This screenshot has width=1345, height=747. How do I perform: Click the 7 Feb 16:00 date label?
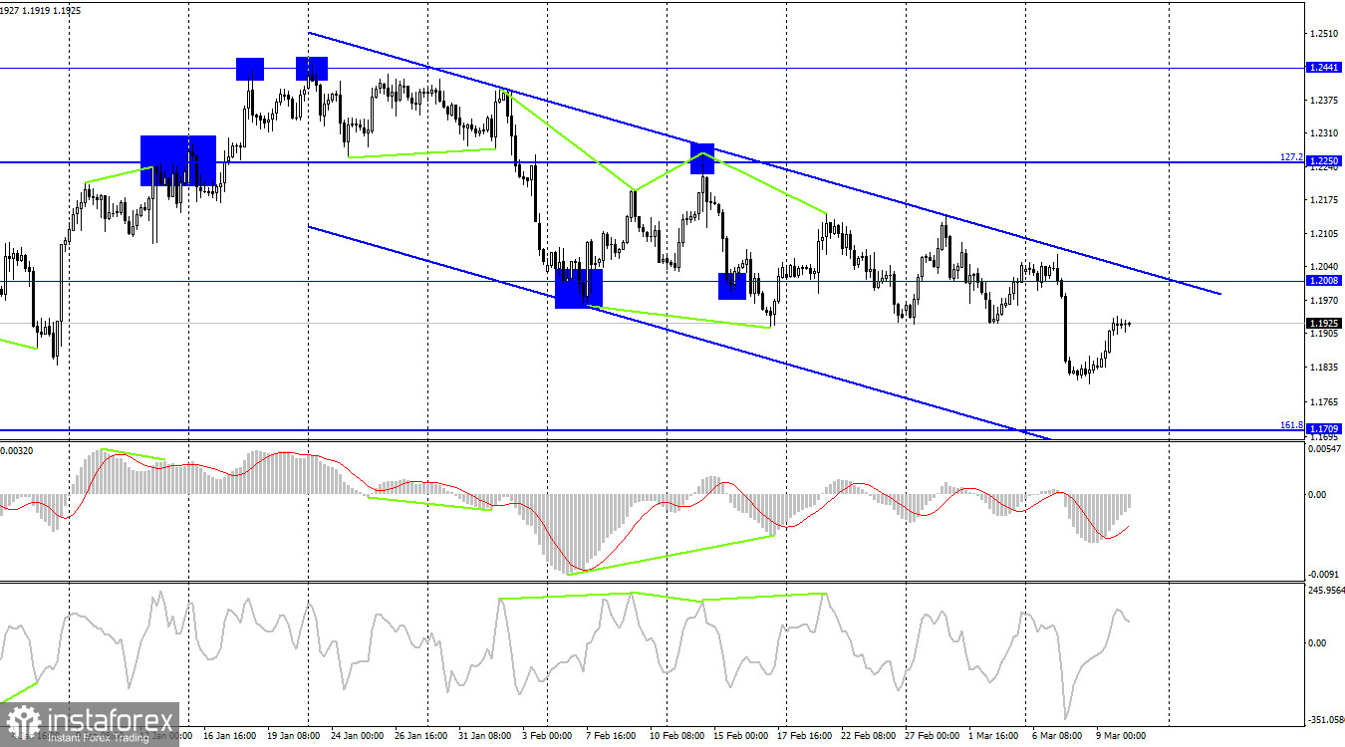coord(611,737)
